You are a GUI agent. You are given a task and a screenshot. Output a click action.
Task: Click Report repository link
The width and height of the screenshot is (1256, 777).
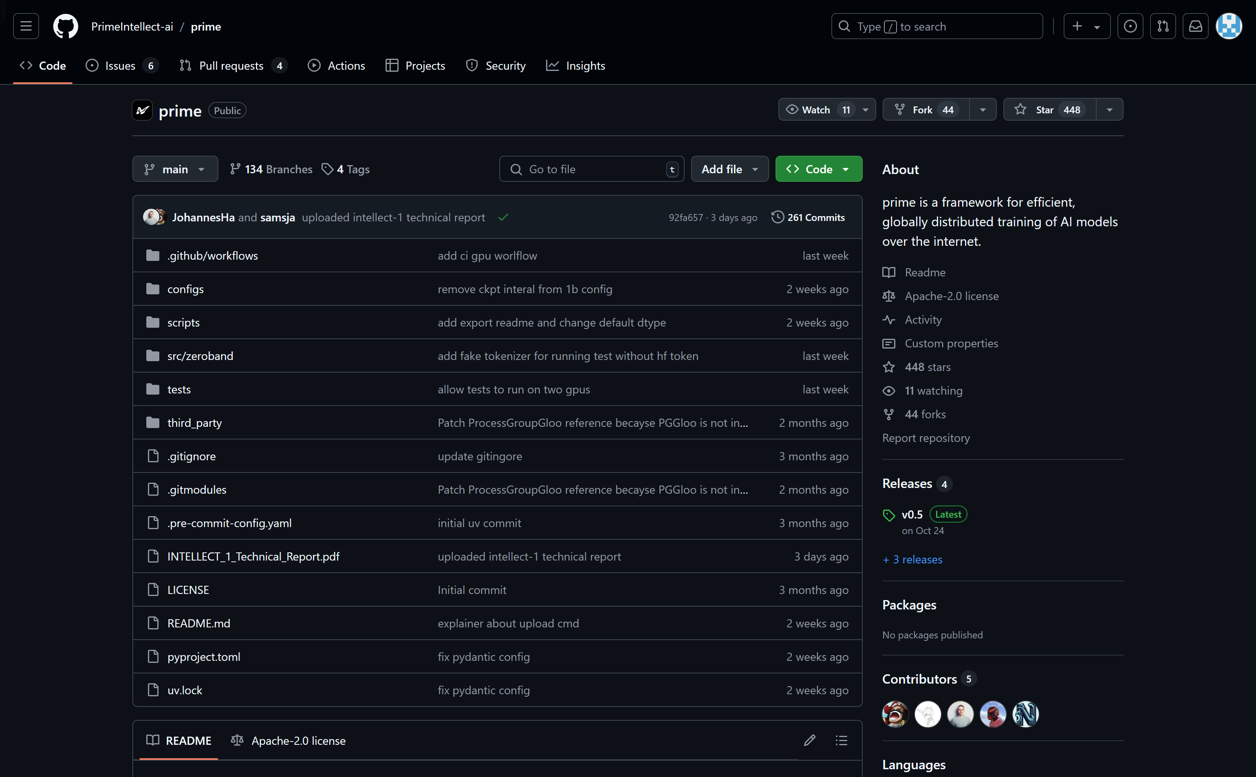926,438
